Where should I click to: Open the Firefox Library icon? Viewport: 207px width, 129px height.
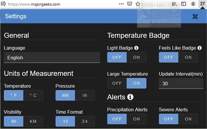click(x=175, y=4)
